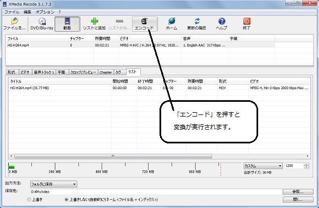The image size is (319, 208).
Task: Click the MPEG-4, Min 0 Kbps video cell
Action: (x=279, y=88)
